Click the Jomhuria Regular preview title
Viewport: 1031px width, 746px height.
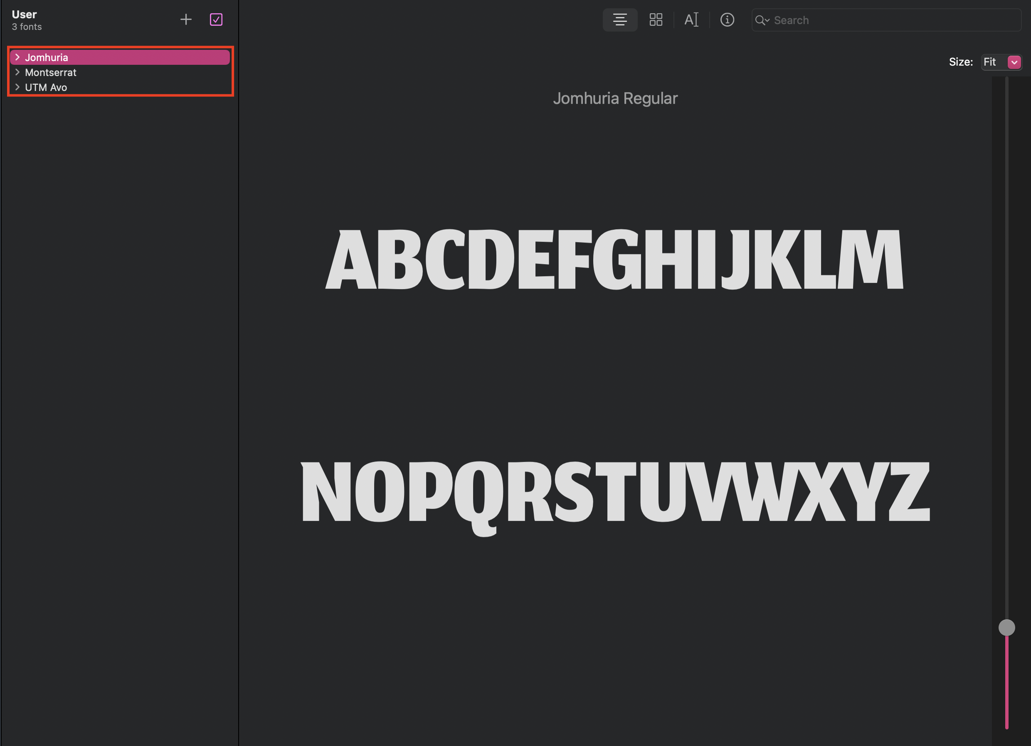point(615,98)
